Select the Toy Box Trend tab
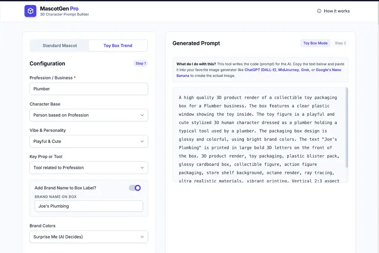 [118, 46]
